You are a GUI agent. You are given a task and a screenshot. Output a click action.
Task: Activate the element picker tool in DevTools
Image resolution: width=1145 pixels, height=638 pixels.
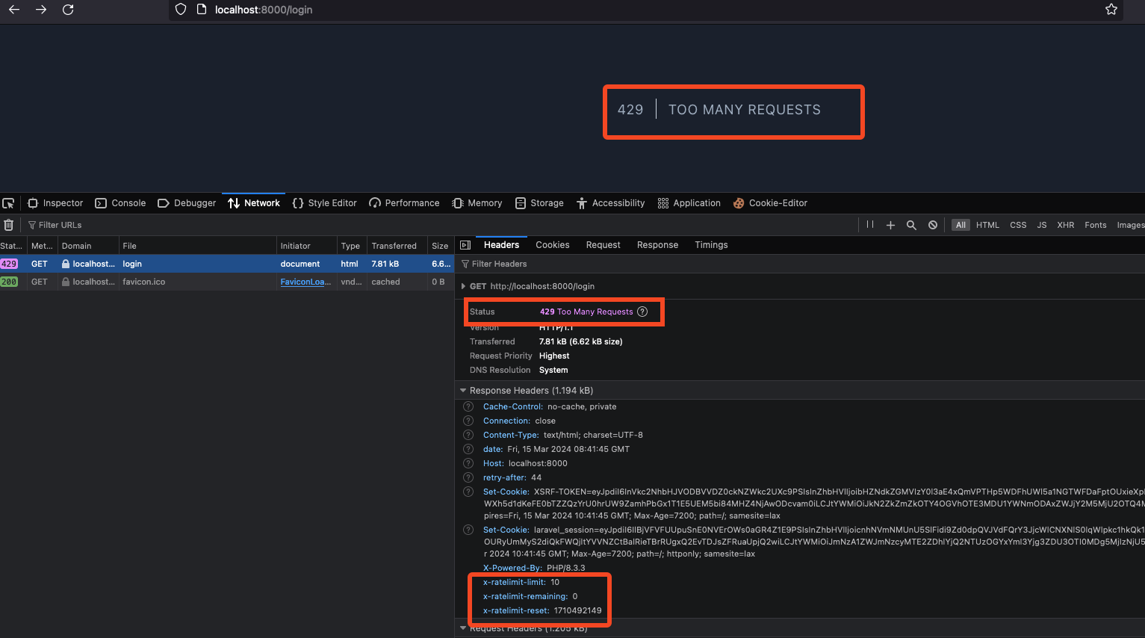(9, 203)
